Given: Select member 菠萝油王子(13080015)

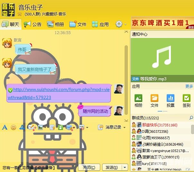Looking at the screenshot, I should coord(161,157).
